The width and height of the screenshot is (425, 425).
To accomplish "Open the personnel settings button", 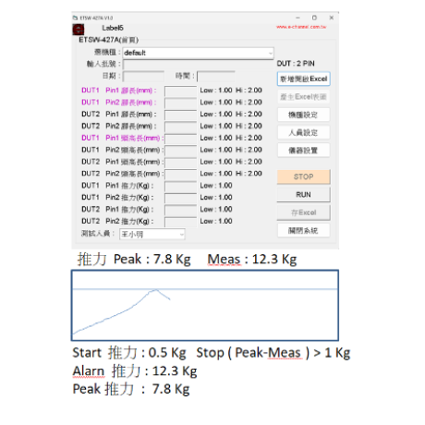I will click(303, 133).
